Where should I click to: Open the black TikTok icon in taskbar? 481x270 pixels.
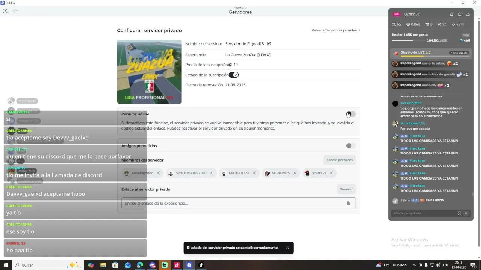[x=201, y=265]
